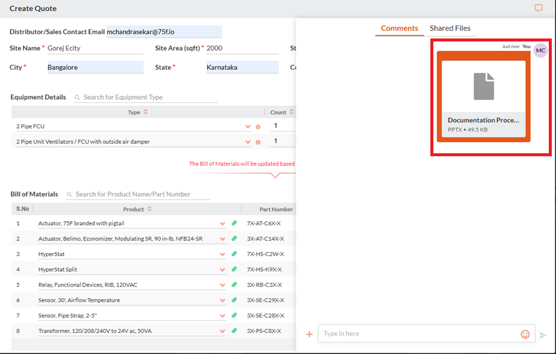
Task: Open link icon for the HyperStat row
Action: click(x=234, y=254)
